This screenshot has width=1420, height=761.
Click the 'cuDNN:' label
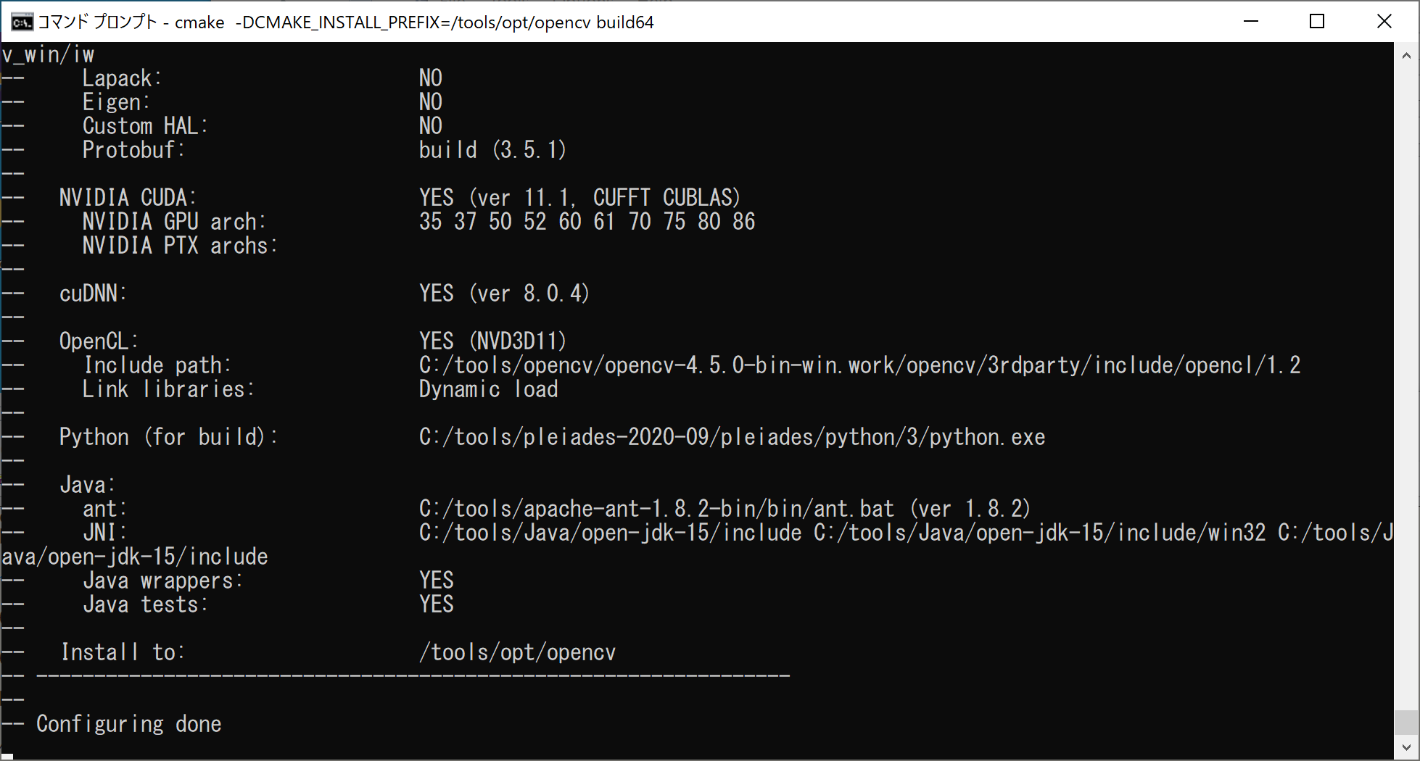pos(93,294)
